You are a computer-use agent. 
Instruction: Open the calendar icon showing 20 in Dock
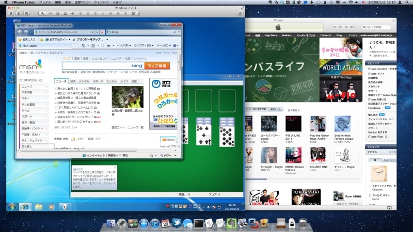coord(166,223)
